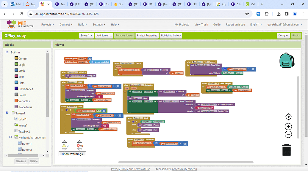
Task: Collapse the HorizontalArrangement tree node
Action: tap(11, 137)
